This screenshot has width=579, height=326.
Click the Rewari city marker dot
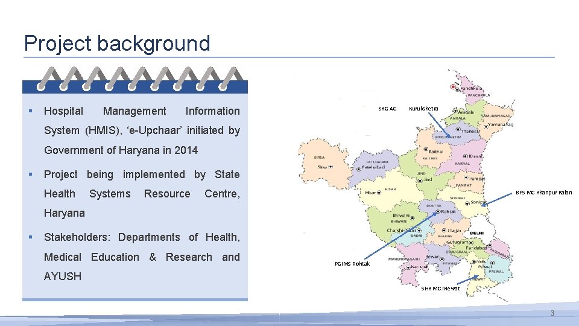click(441, 259)
